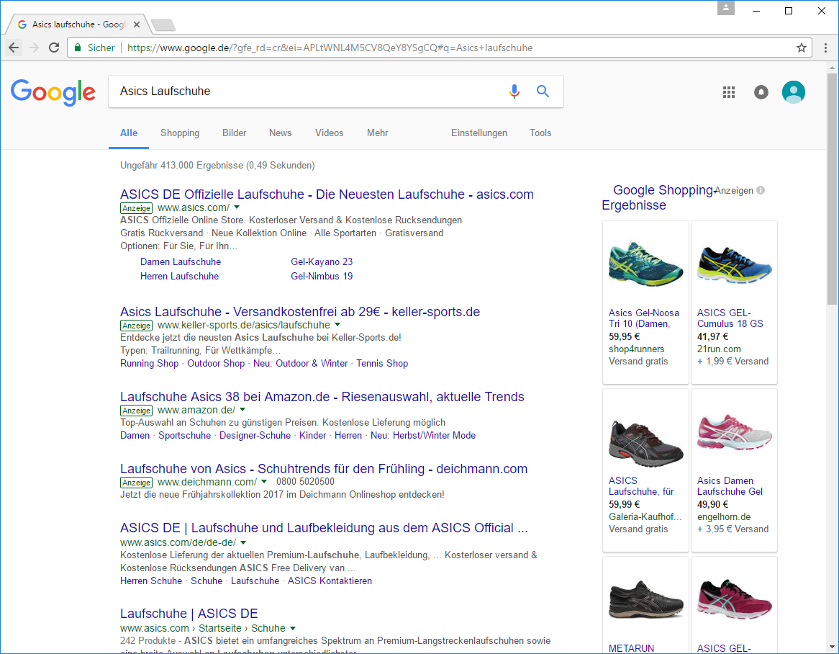839x654 pixels.
Task: Open the Google apps grid
Action: click(728, 92)
